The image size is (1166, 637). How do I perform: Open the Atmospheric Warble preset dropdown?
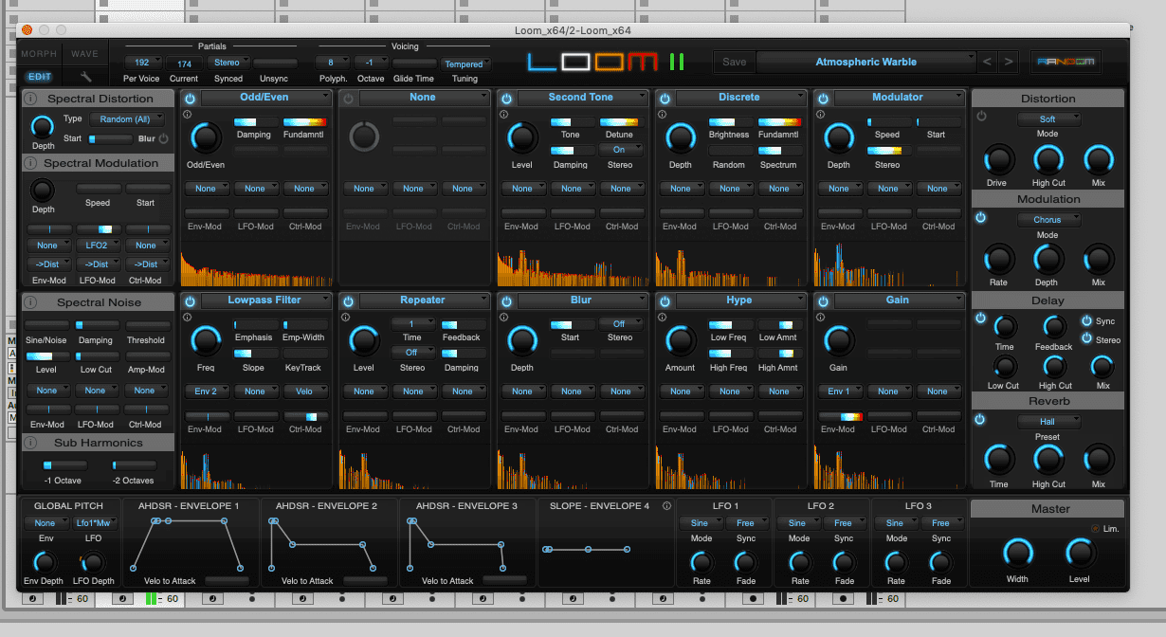(x=866, y=62)
